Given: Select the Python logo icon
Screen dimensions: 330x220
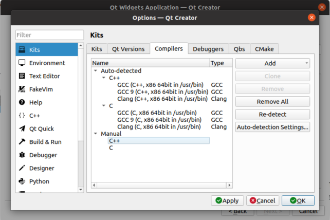Looking at the screenshot, I should pos(22,181).
